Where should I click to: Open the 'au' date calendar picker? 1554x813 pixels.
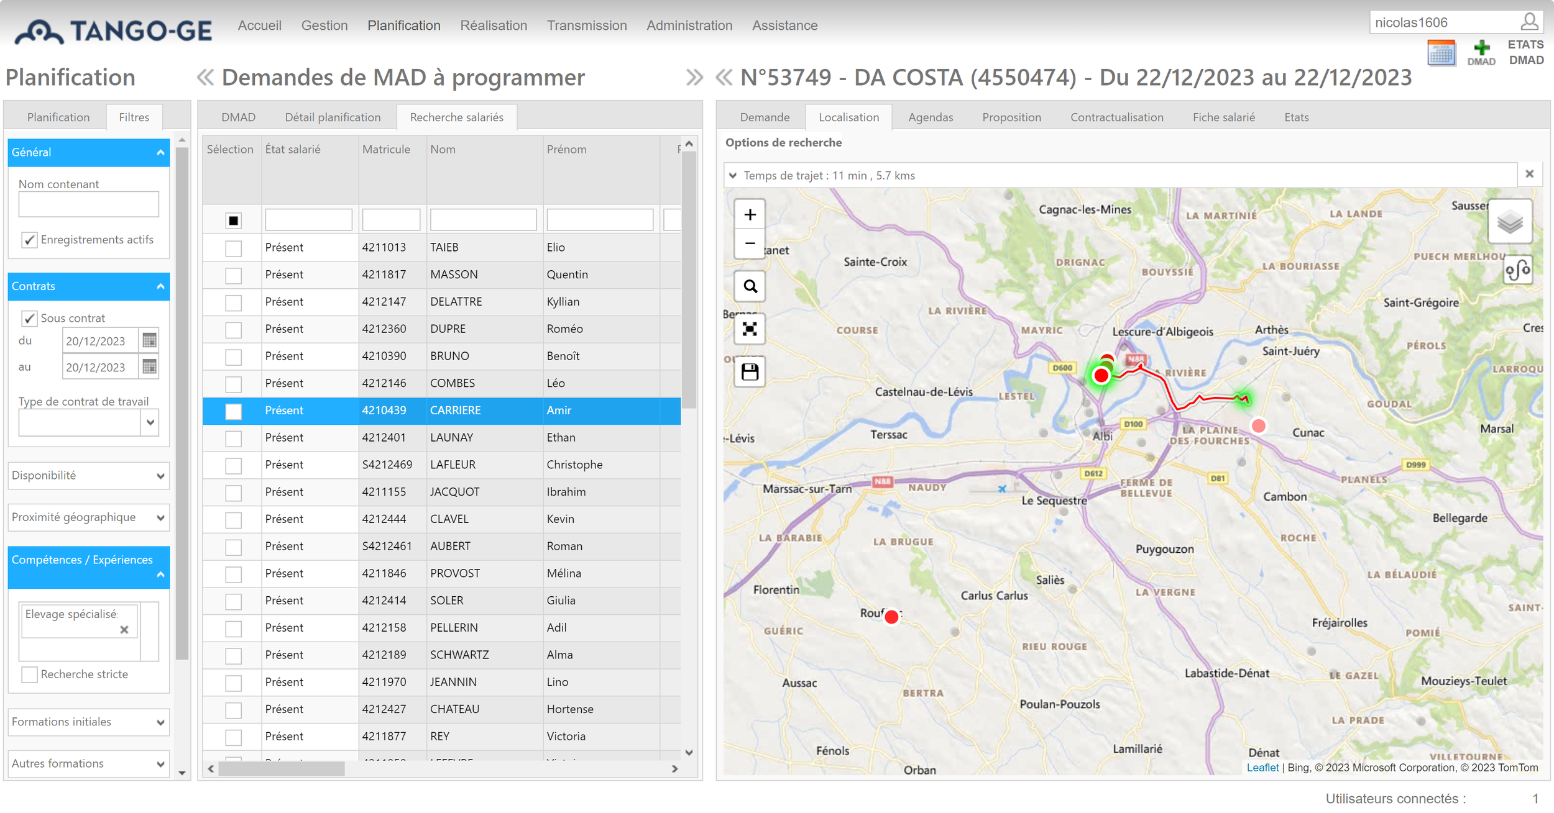(x=149, y=366)
